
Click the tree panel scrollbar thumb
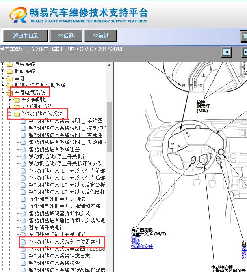pos(109,127)
